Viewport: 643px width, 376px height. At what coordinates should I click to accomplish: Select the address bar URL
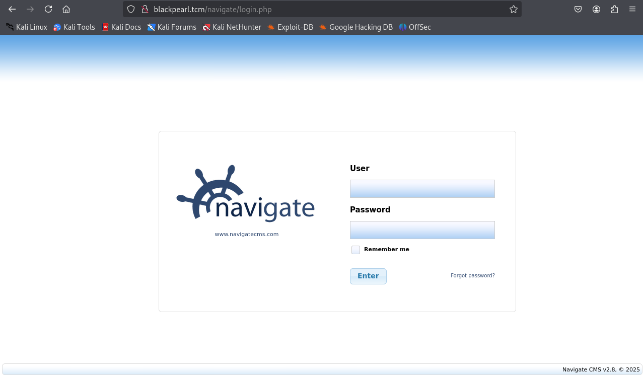tap(322, 9)
